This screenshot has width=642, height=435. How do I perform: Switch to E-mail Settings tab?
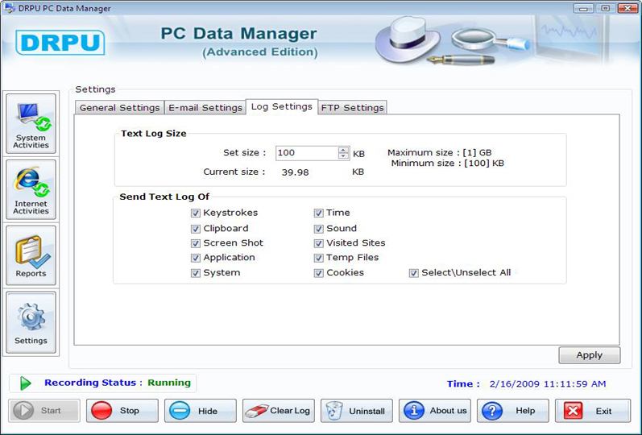point(205,108)
